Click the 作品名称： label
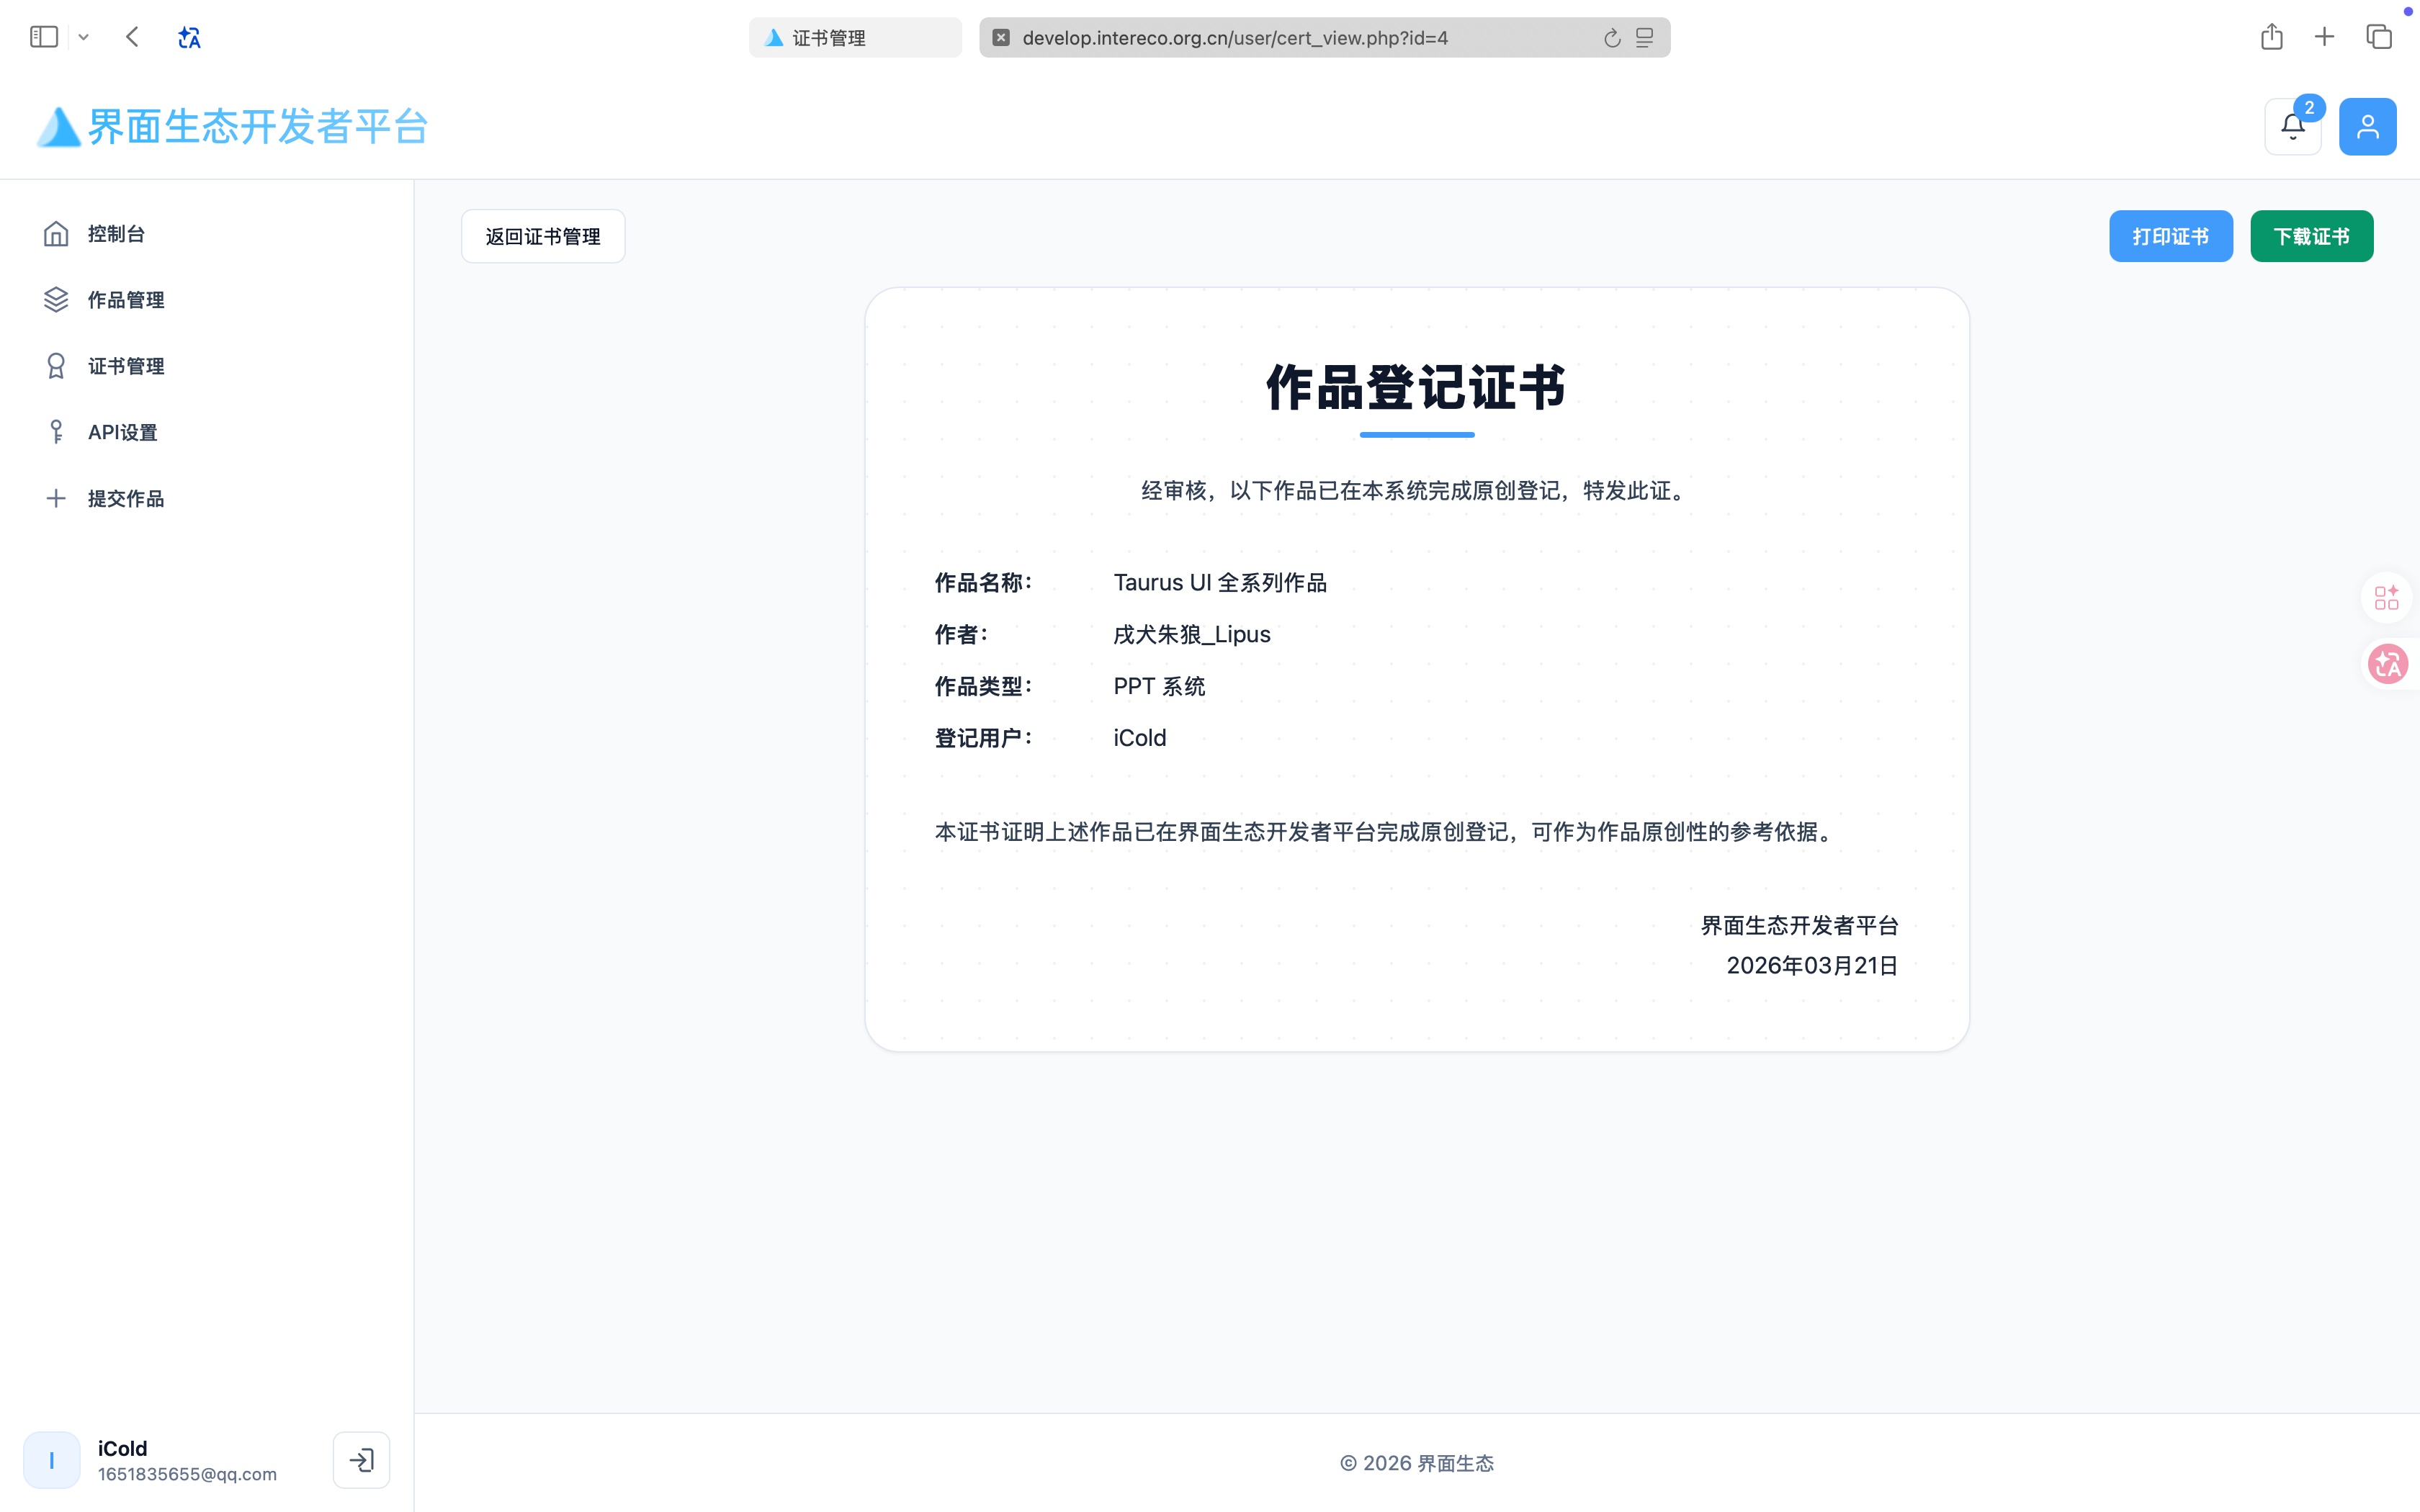 point(984,582)
